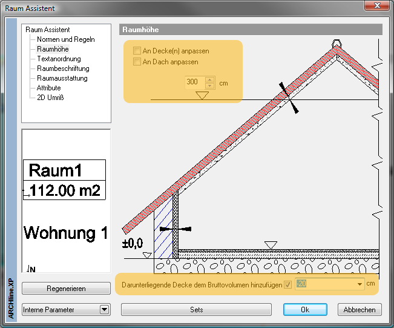The image size is (394, 328).
Task: Toggle the Darunterliegende Decke dem Bruttovolumen checkbox
Action: pyautogui.click(x=287, y=285)
